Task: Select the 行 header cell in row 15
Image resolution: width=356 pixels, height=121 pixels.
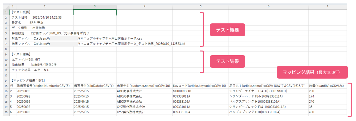Action: tap(13, 86)
